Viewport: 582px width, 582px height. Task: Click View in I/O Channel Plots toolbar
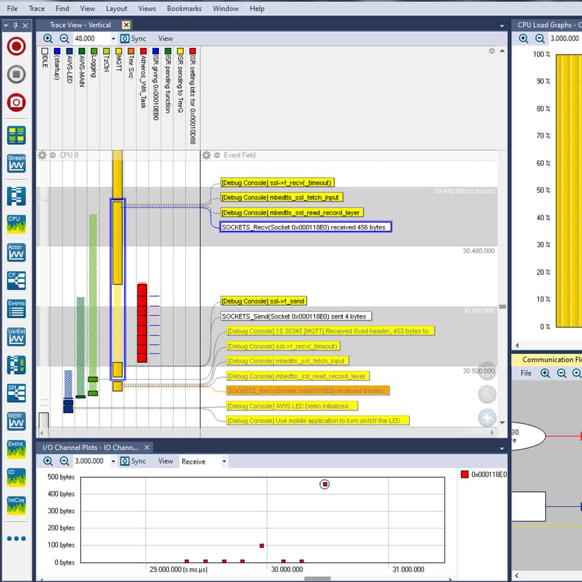tap(165, 461)
